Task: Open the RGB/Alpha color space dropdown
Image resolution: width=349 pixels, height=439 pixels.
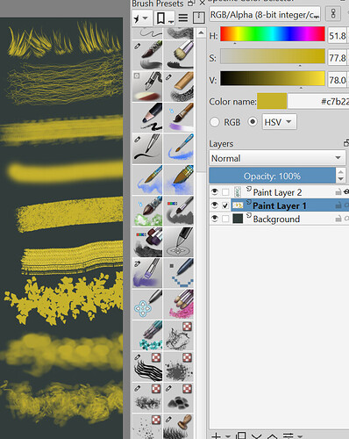Action: (265, 14)
